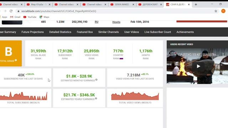Image resolution: width=228 pixels, height=128 pixels.
Task: Click the Russian flag under Country Rank
Action: pos(121,59)
